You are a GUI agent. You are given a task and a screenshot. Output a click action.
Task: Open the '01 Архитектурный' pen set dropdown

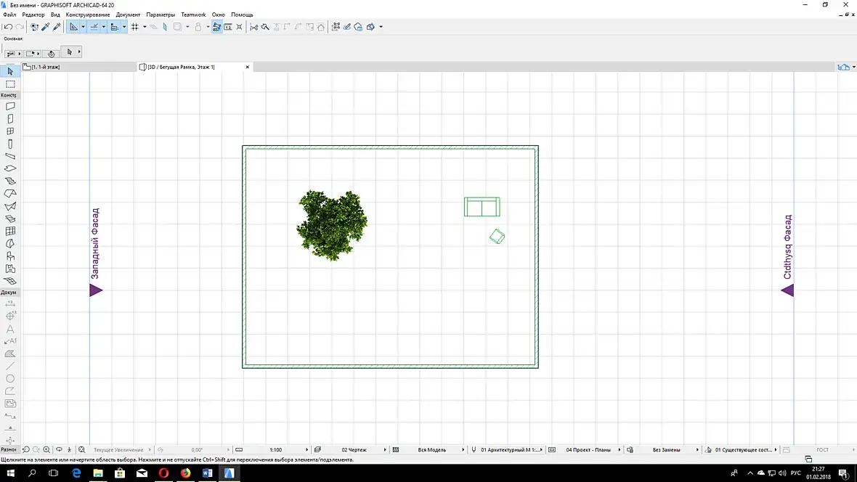point(510,450)
